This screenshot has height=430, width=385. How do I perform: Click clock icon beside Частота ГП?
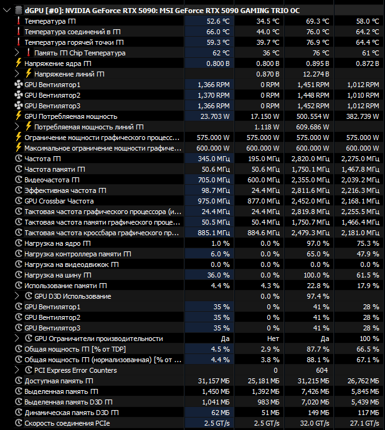pos(19,159)
